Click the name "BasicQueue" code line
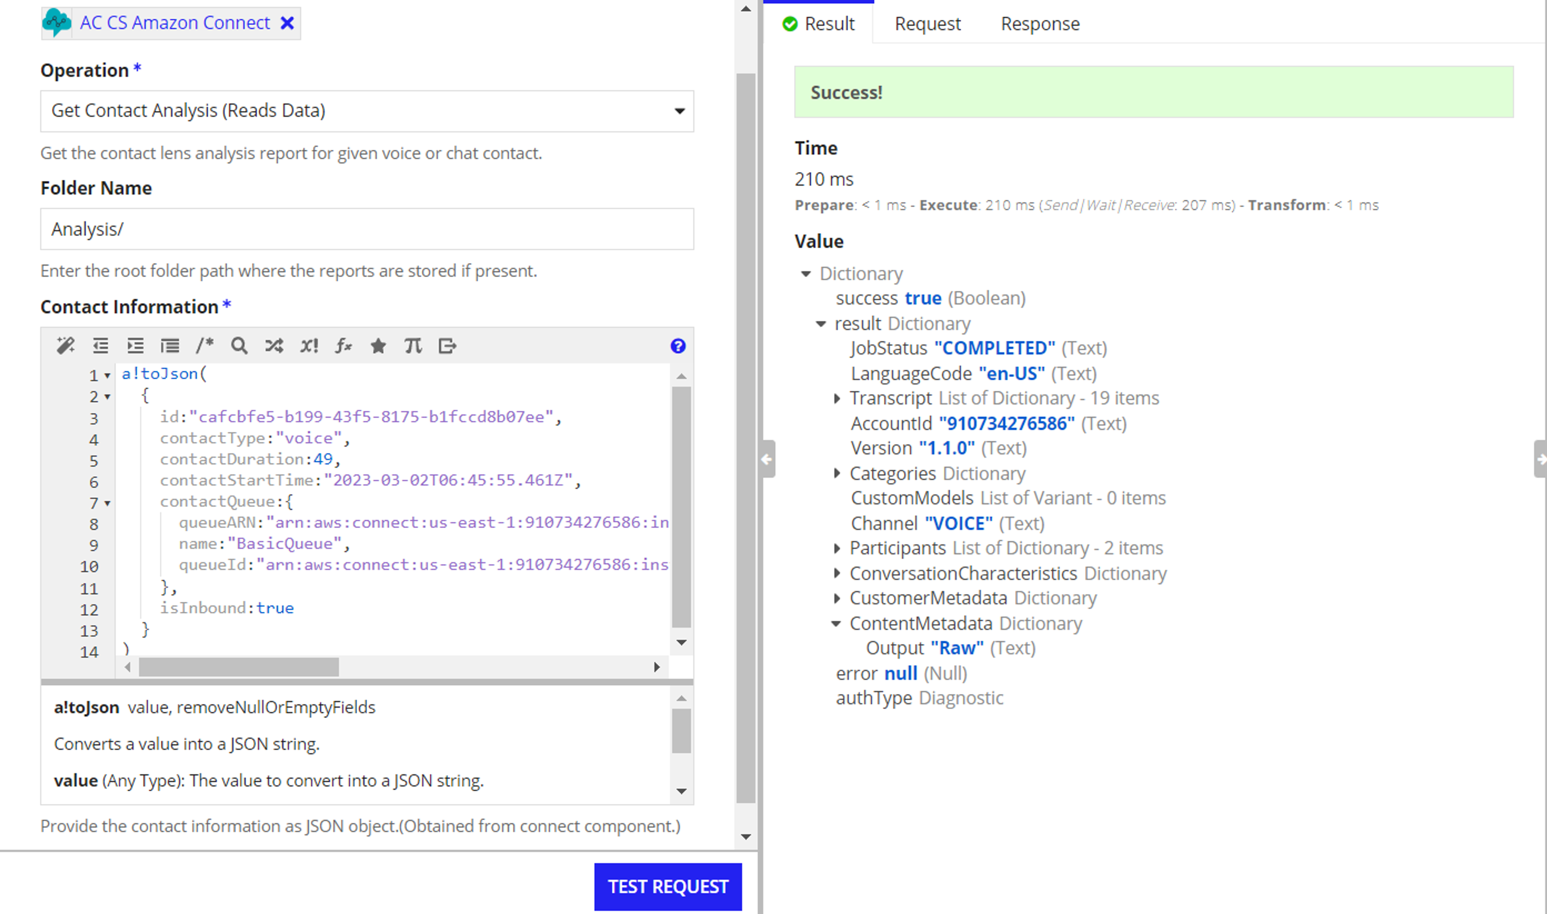The height and width of the screenshot is (914, 1547). (x=265, y=545)
